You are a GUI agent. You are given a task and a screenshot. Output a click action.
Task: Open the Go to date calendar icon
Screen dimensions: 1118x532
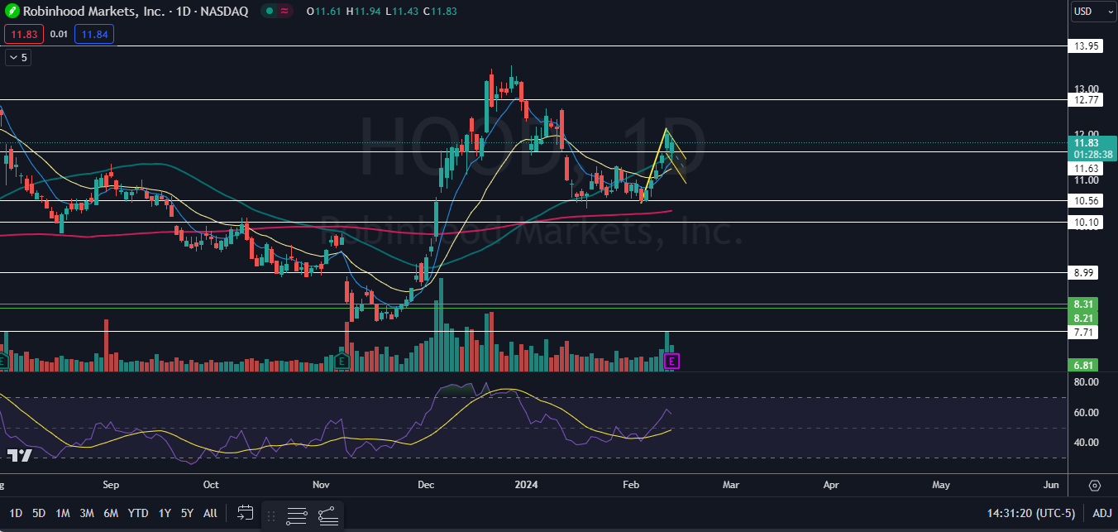[x=245, y=513]
